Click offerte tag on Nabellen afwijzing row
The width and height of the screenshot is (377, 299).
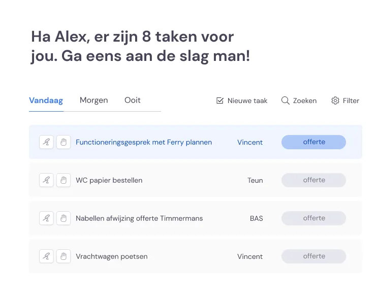(x=314, y=218)
